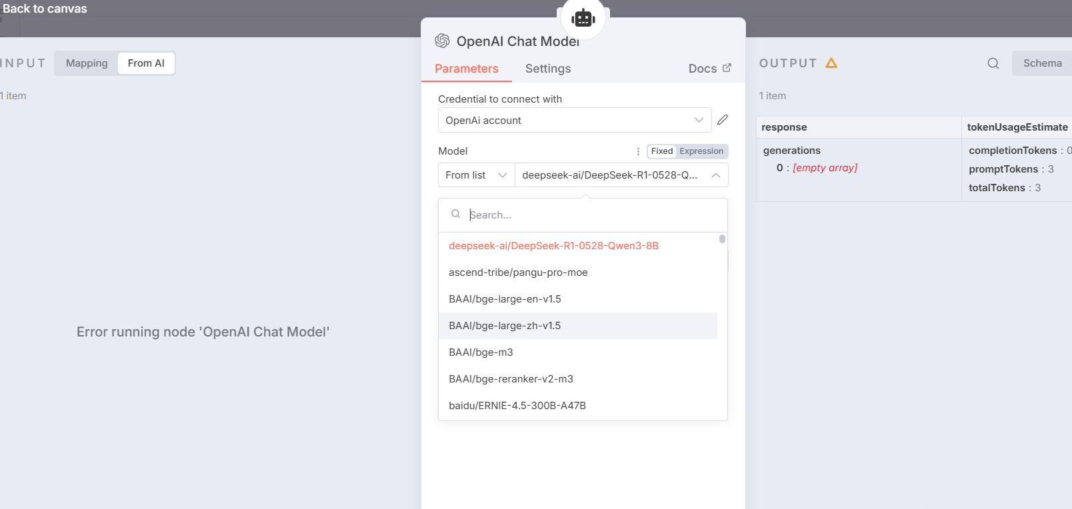Click the tokenUsageEstimate column header
Image resolution: width=1072 pixels, height=509 pixels.
point(1017,127)
